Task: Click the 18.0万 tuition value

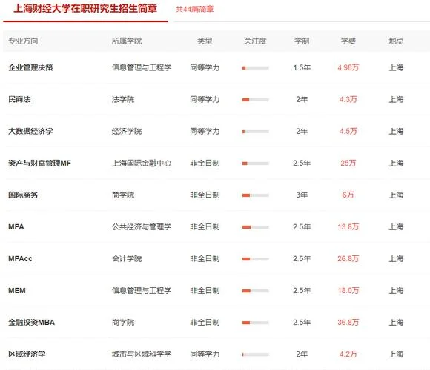Action: click(348, 290)
